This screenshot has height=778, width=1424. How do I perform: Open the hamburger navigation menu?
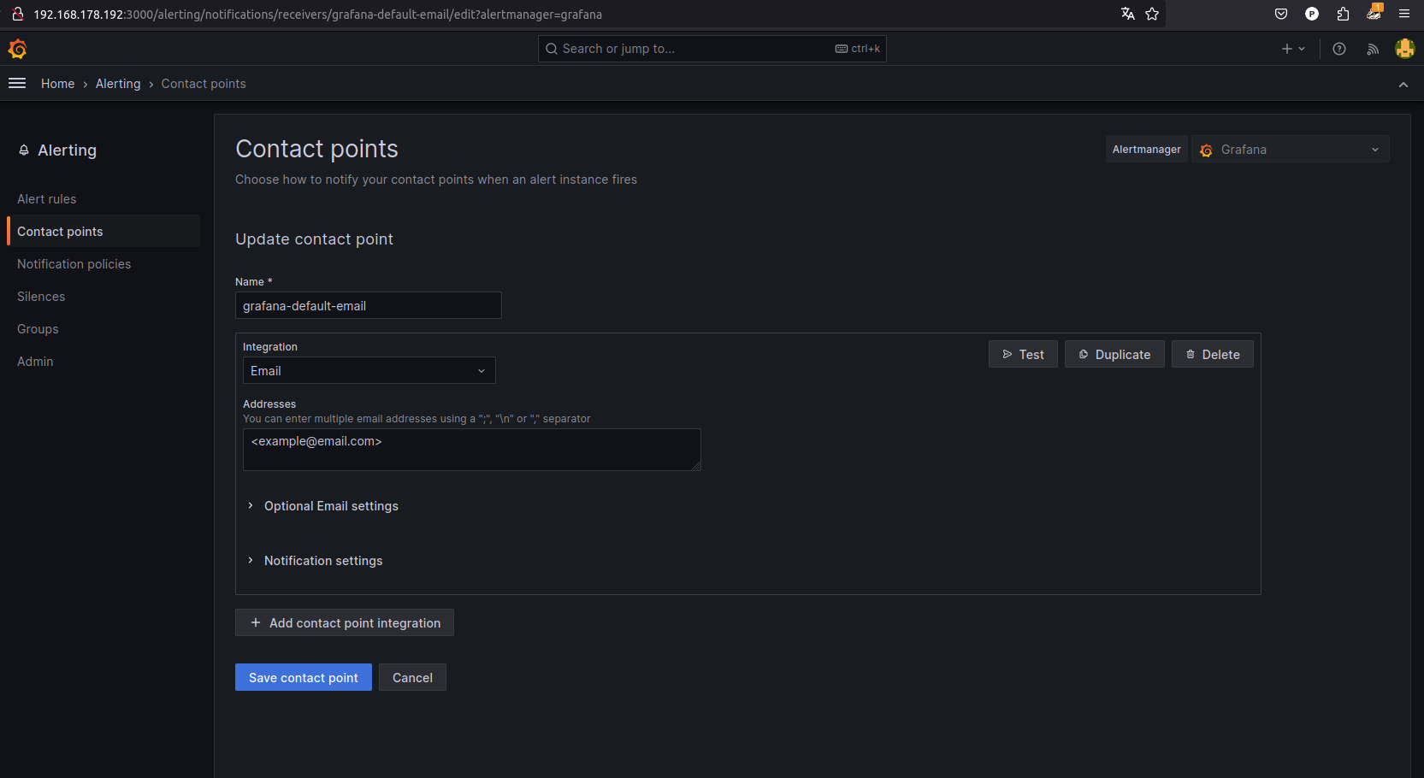pyautogui.click(x=17, y=83)
